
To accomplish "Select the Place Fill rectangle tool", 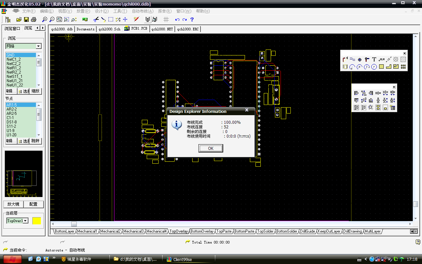I will (381, 67).
